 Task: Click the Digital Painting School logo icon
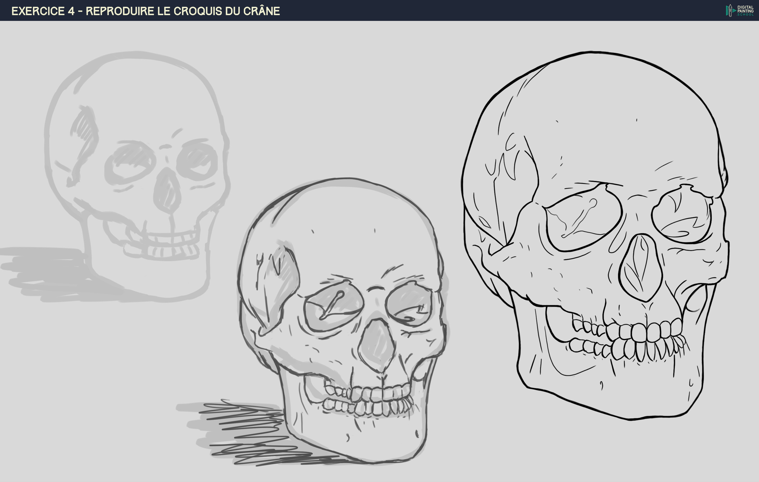pyautogui.click(x=730, y=10)
